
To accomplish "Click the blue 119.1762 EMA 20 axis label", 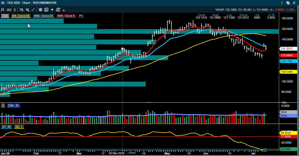I will click(288, 61).
